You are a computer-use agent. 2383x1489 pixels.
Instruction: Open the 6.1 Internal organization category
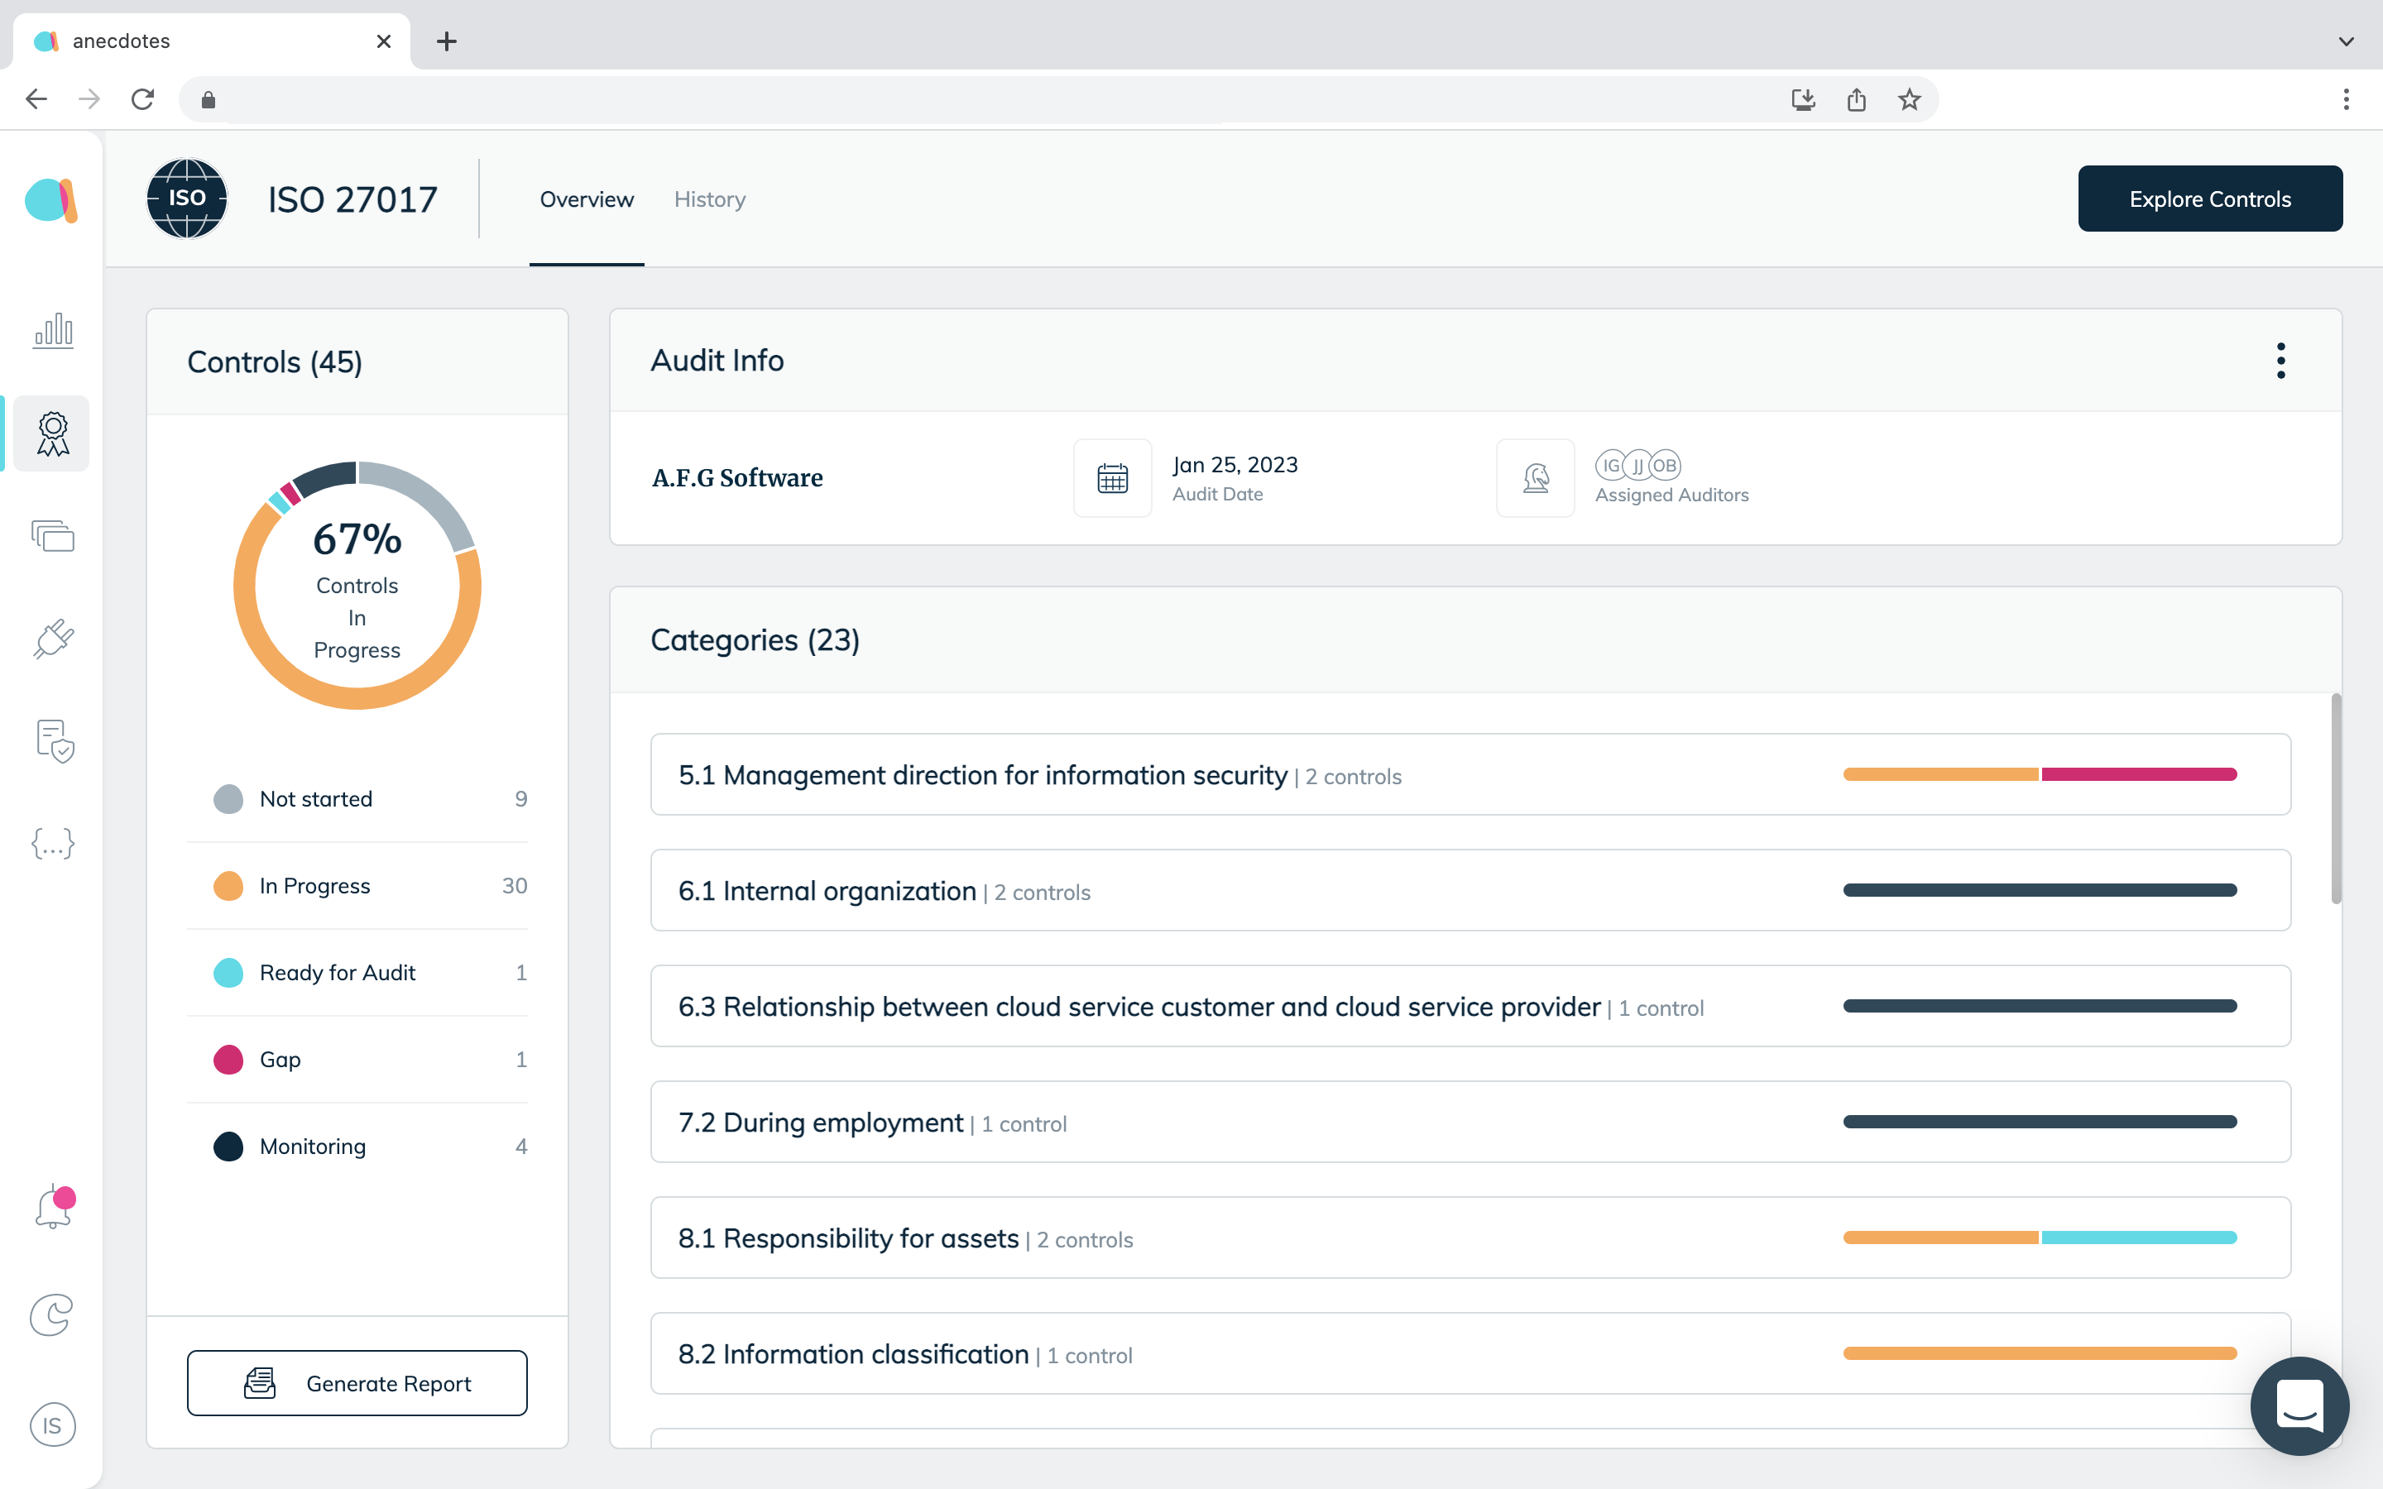(826, 891)
